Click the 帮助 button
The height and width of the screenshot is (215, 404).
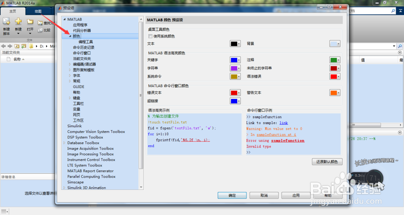(328, 196)
